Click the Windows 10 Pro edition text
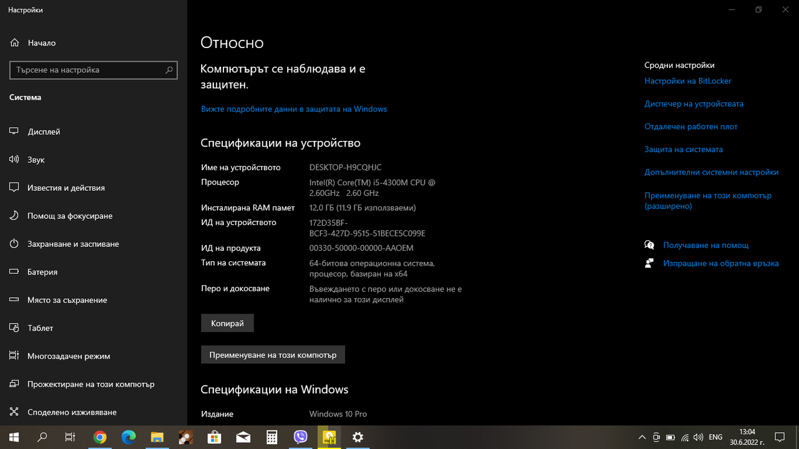This screenshot has height=449, width=799. tap(338, 414)
